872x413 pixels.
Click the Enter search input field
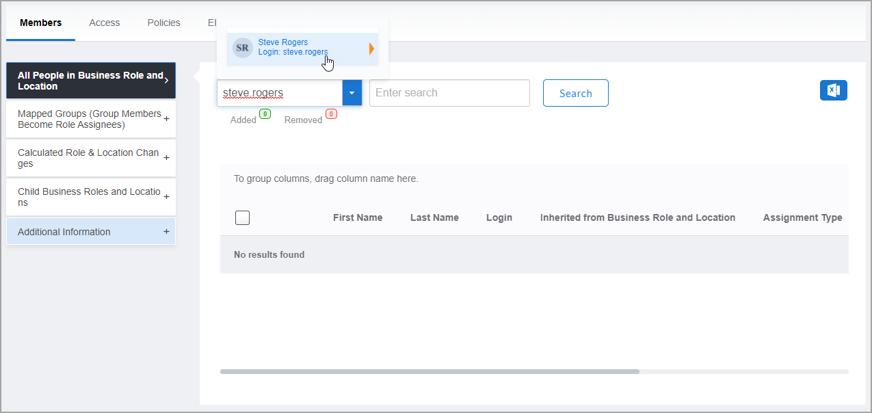tap(449, 92)
